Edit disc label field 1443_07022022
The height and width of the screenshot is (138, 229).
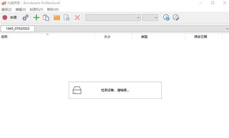point(18,29)
